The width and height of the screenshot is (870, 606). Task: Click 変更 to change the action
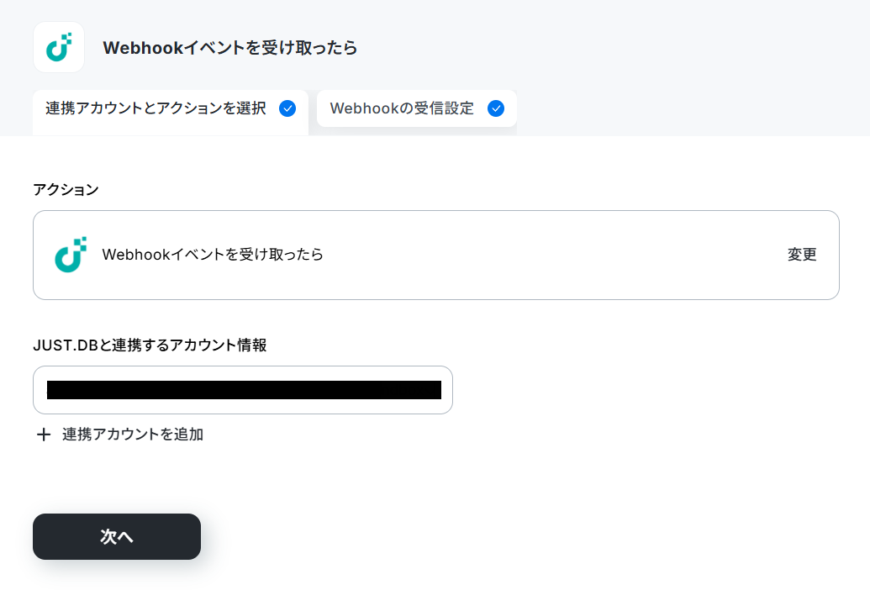click(x=802, y=254)
